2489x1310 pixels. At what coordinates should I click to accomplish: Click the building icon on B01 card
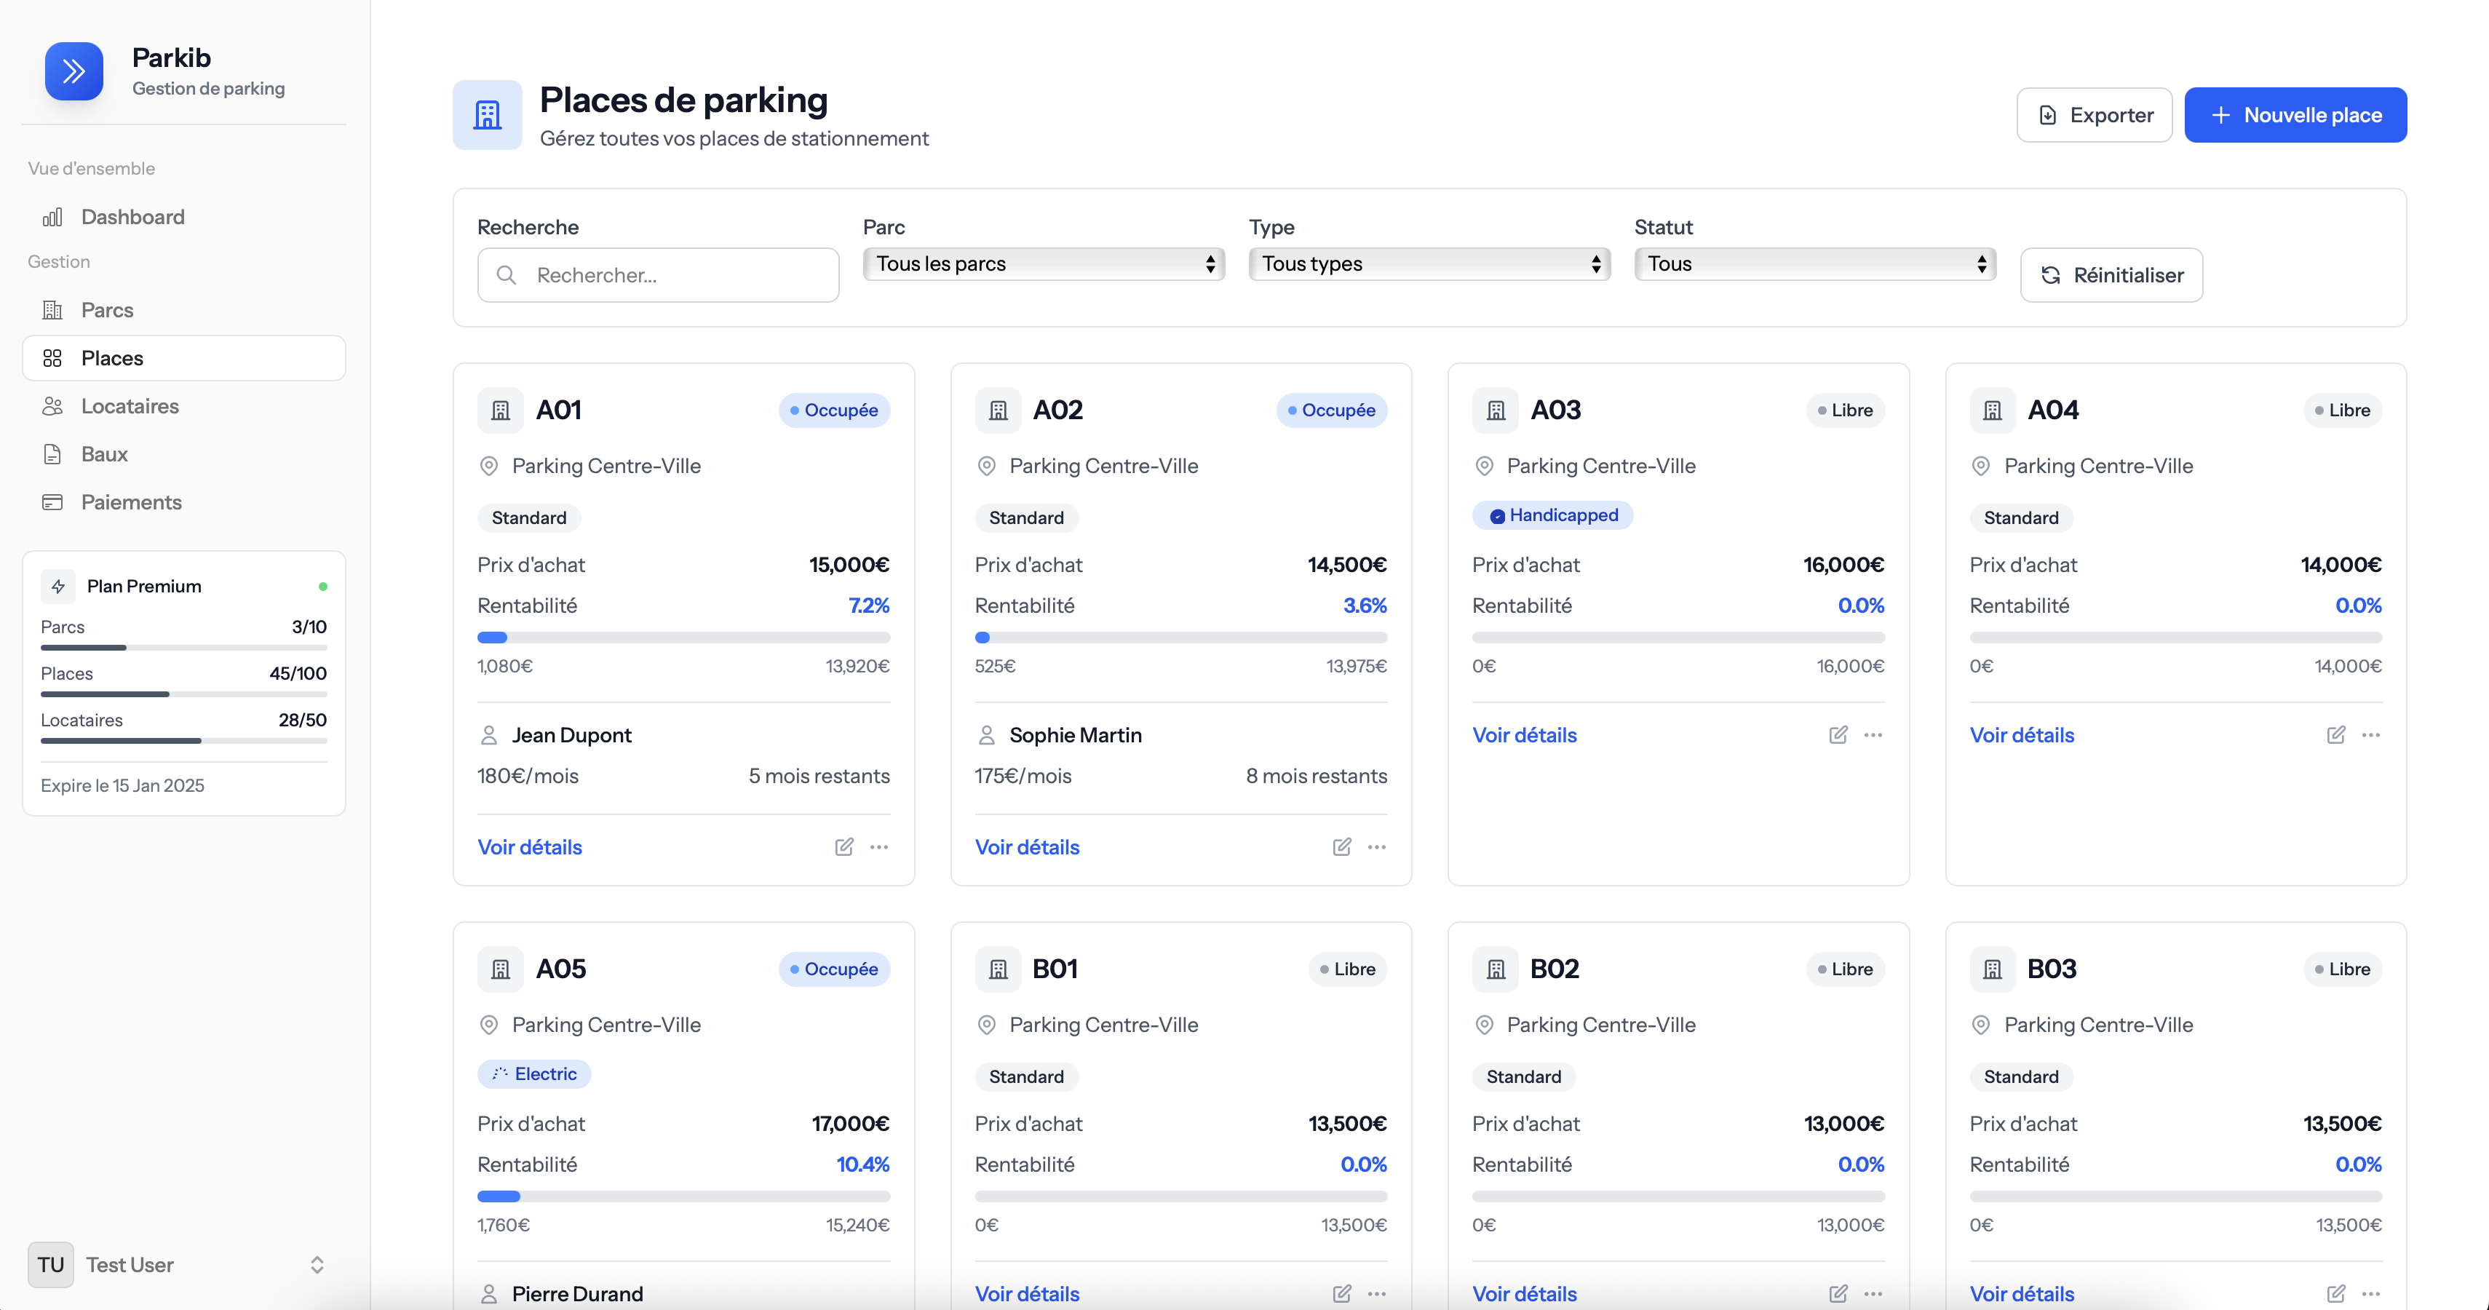point(998,969)
